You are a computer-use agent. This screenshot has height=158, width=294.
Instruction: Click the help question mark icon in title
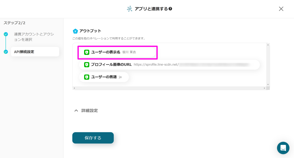click(170, 9)
